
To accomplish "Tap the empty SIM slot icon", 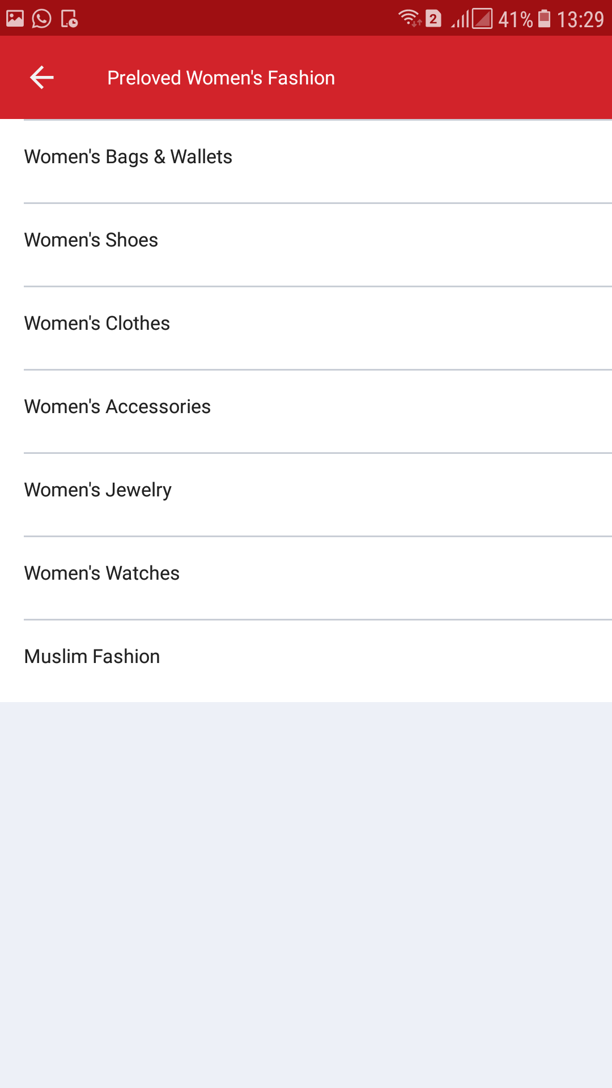I will coord(482,19).
